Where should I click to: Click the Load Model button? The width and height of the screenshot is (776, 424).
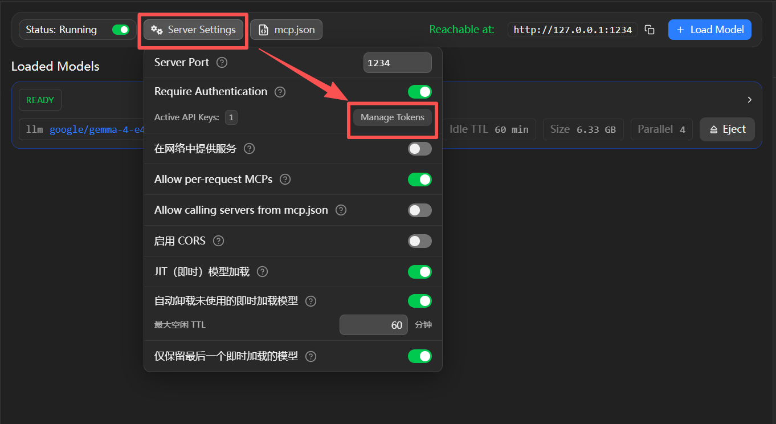[710, 30]
